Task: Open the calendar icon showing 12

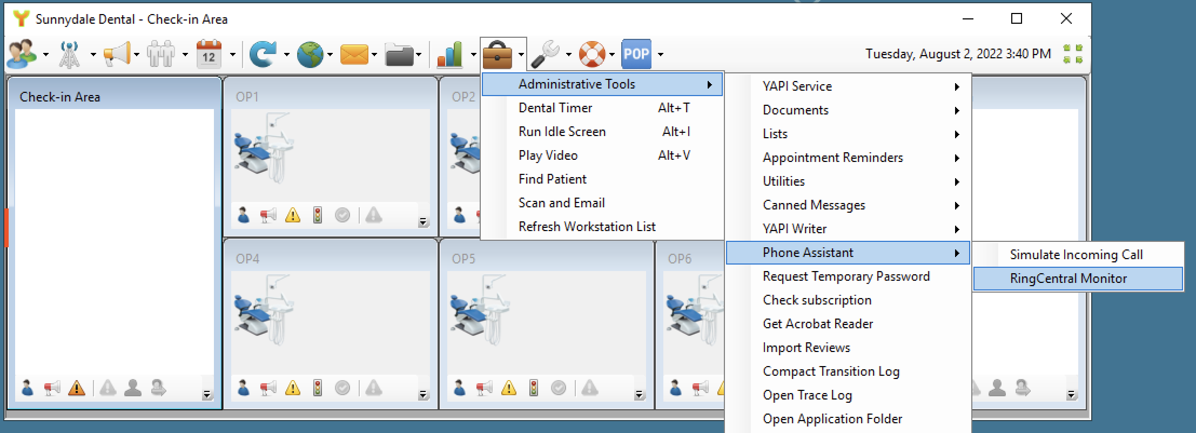Action: coord(209,54)
